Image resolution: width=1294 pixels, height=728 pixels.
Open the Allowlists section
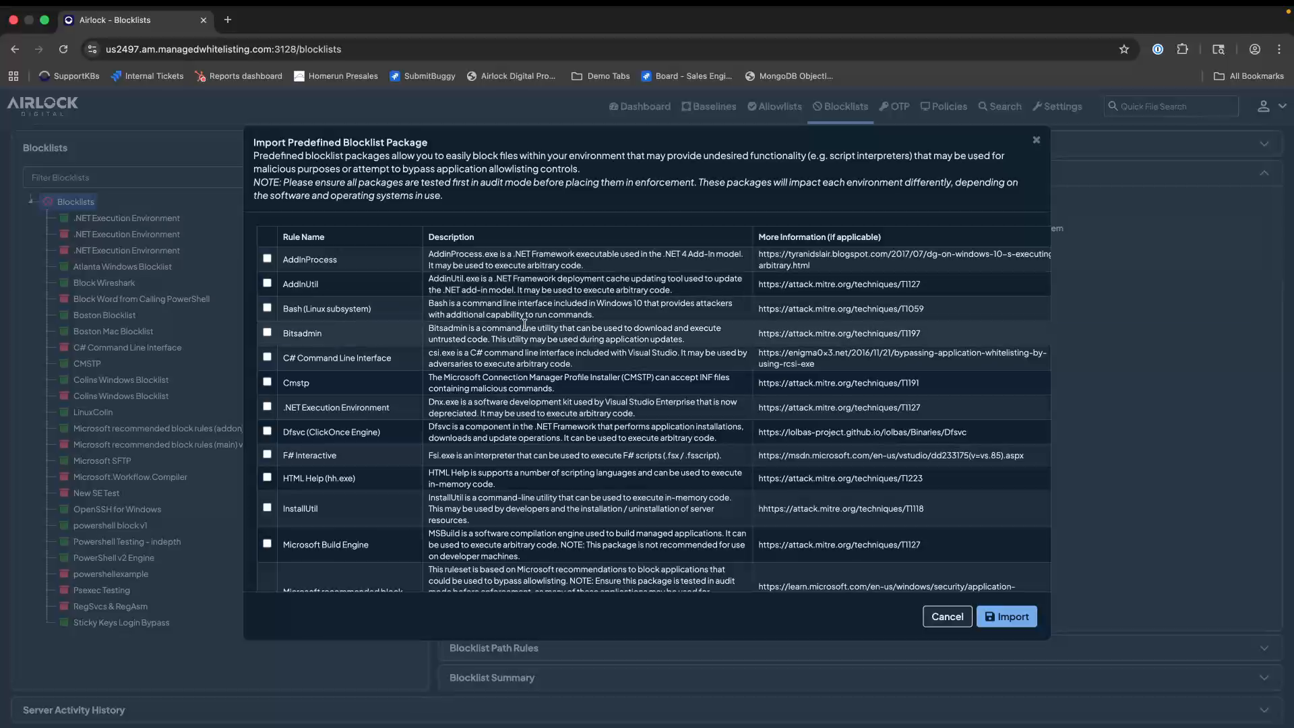(x=774, y=107)
